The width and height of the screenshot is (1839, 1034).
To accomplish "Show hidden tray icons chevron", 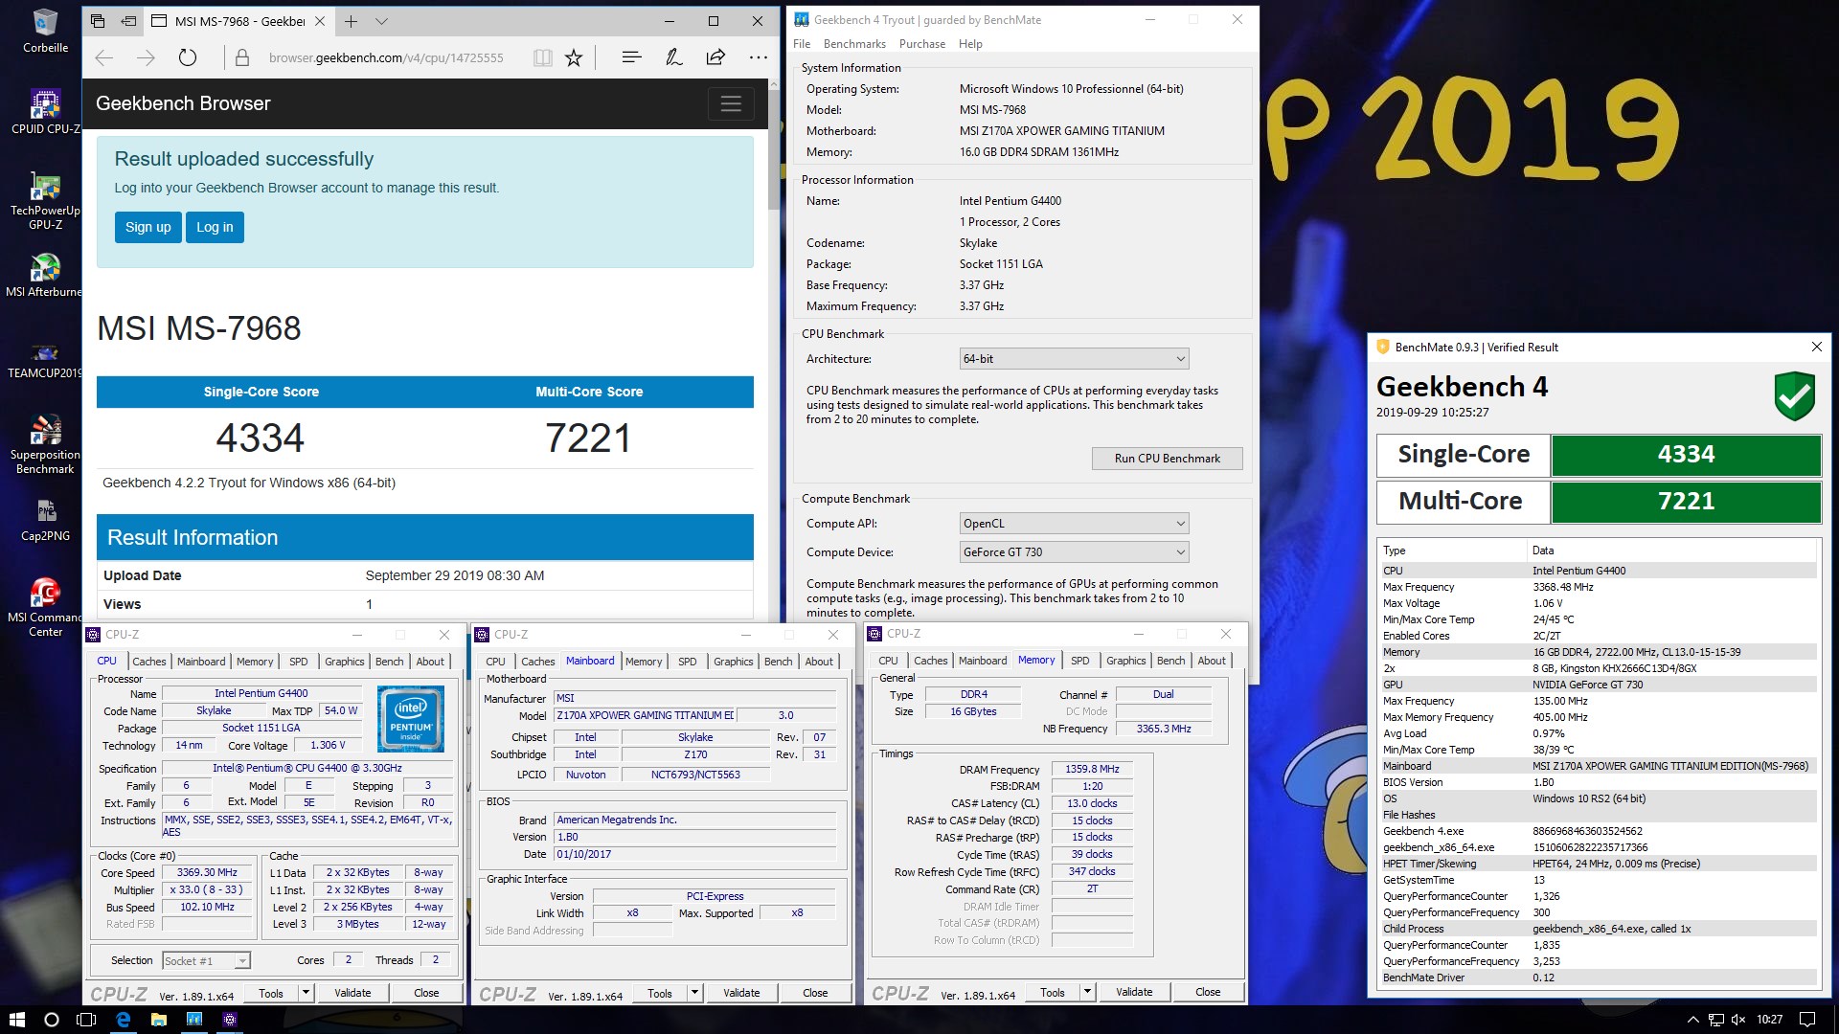I will [x=1692, y=1020].
